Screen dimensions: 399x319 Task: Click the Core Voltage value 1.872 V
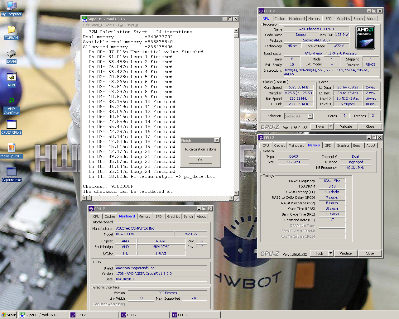[338, 46]
